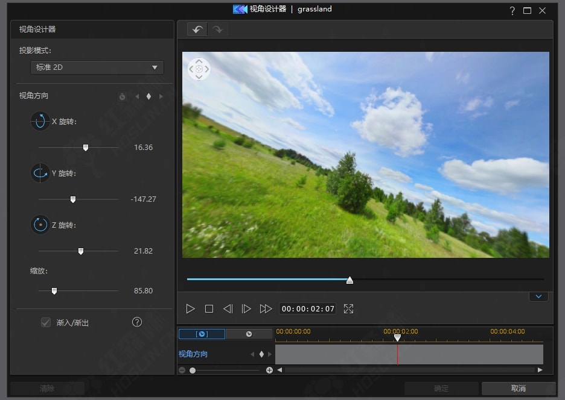Add a keyframe with the 视角方向 diamond in the left panel
The image size is (565, 400).
point(148,96)
